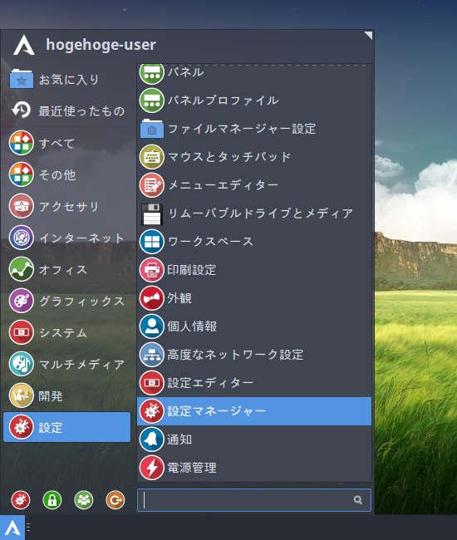Image resolution: width=457 pixels, height=540 pixels.
Task: Click the 電源管理 text label
Action: (x=192, y=468)
